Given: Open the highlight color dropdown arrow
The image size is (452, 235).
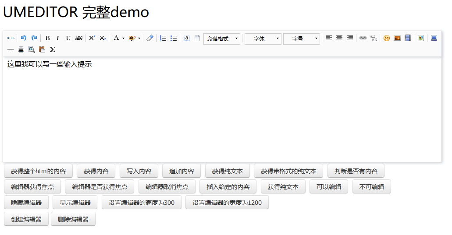Looking at the screenshot, I should [139, 38].
